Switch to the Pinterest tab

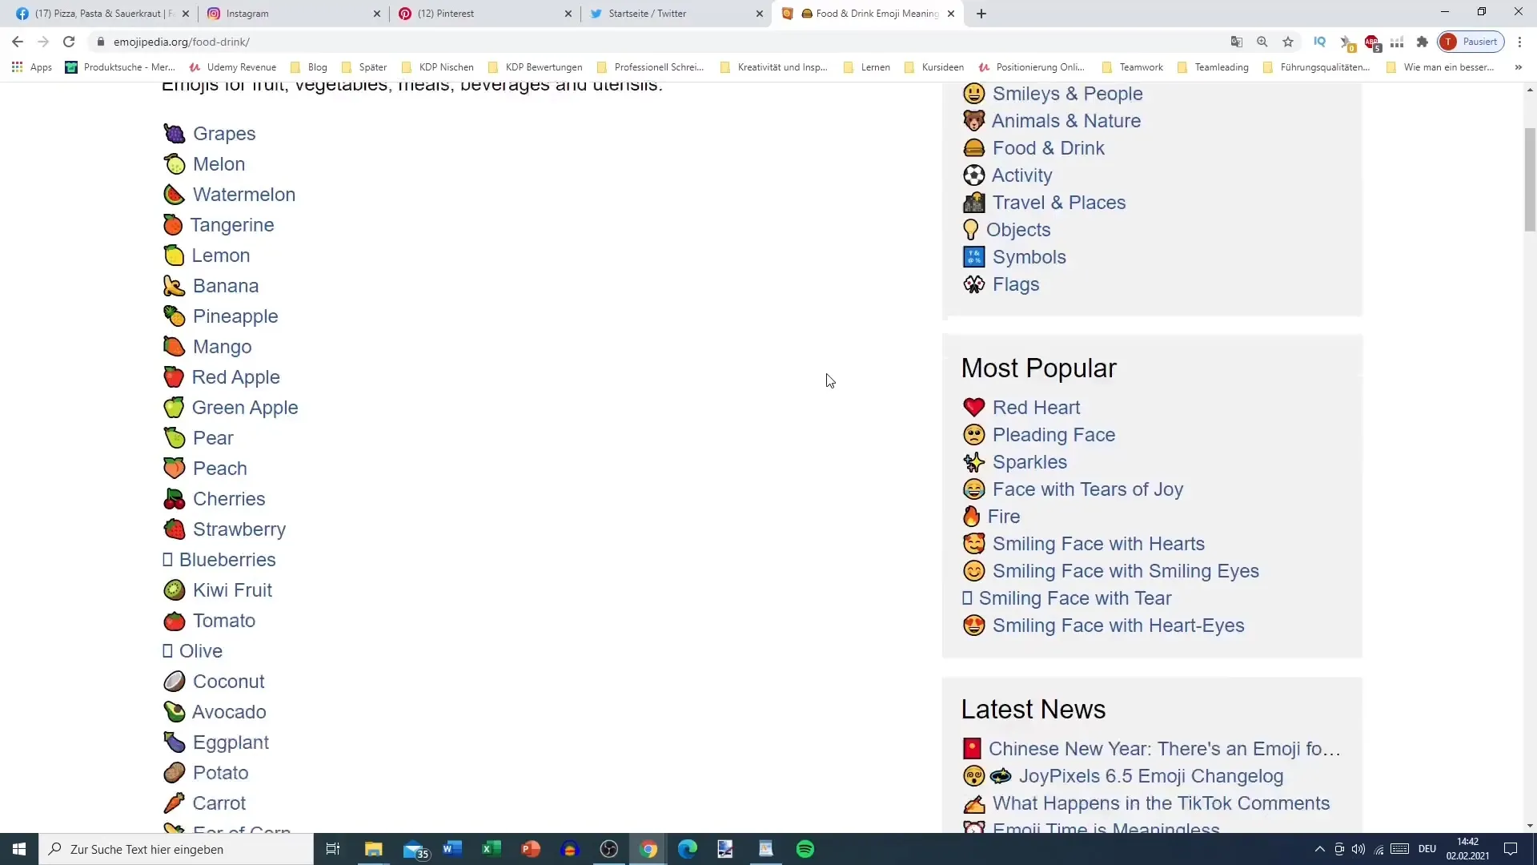tap(484, 14)
